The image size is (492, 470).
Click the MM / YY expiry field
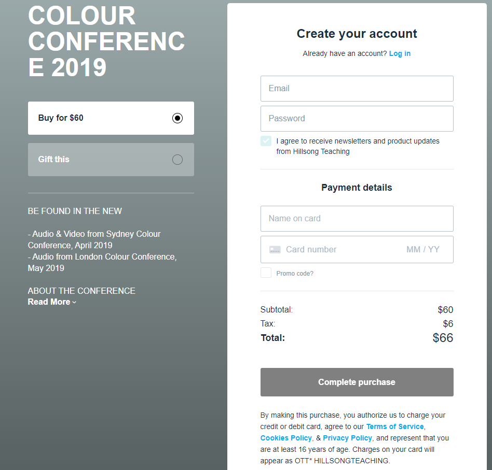[422, 250]
